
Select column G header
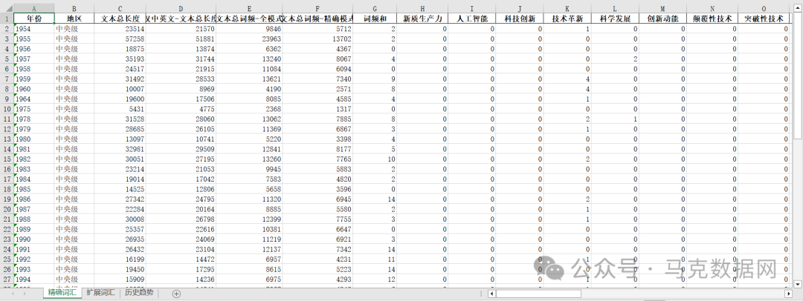coord(375,8)
